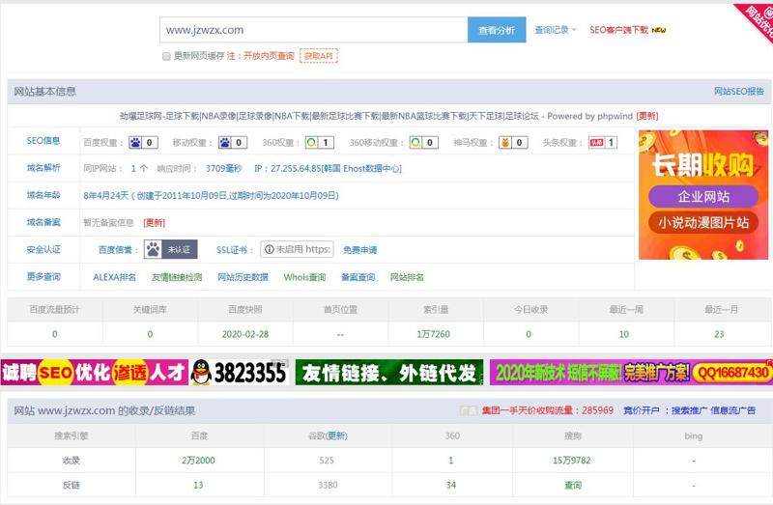Open 备案查询 link
This screenshot has height=505, width=773.
358,277
